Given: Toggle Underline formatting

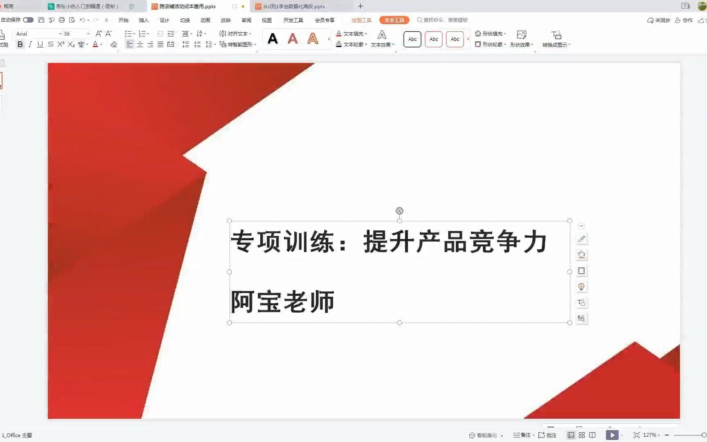Looking at the screenshot, I should [40, 44].
